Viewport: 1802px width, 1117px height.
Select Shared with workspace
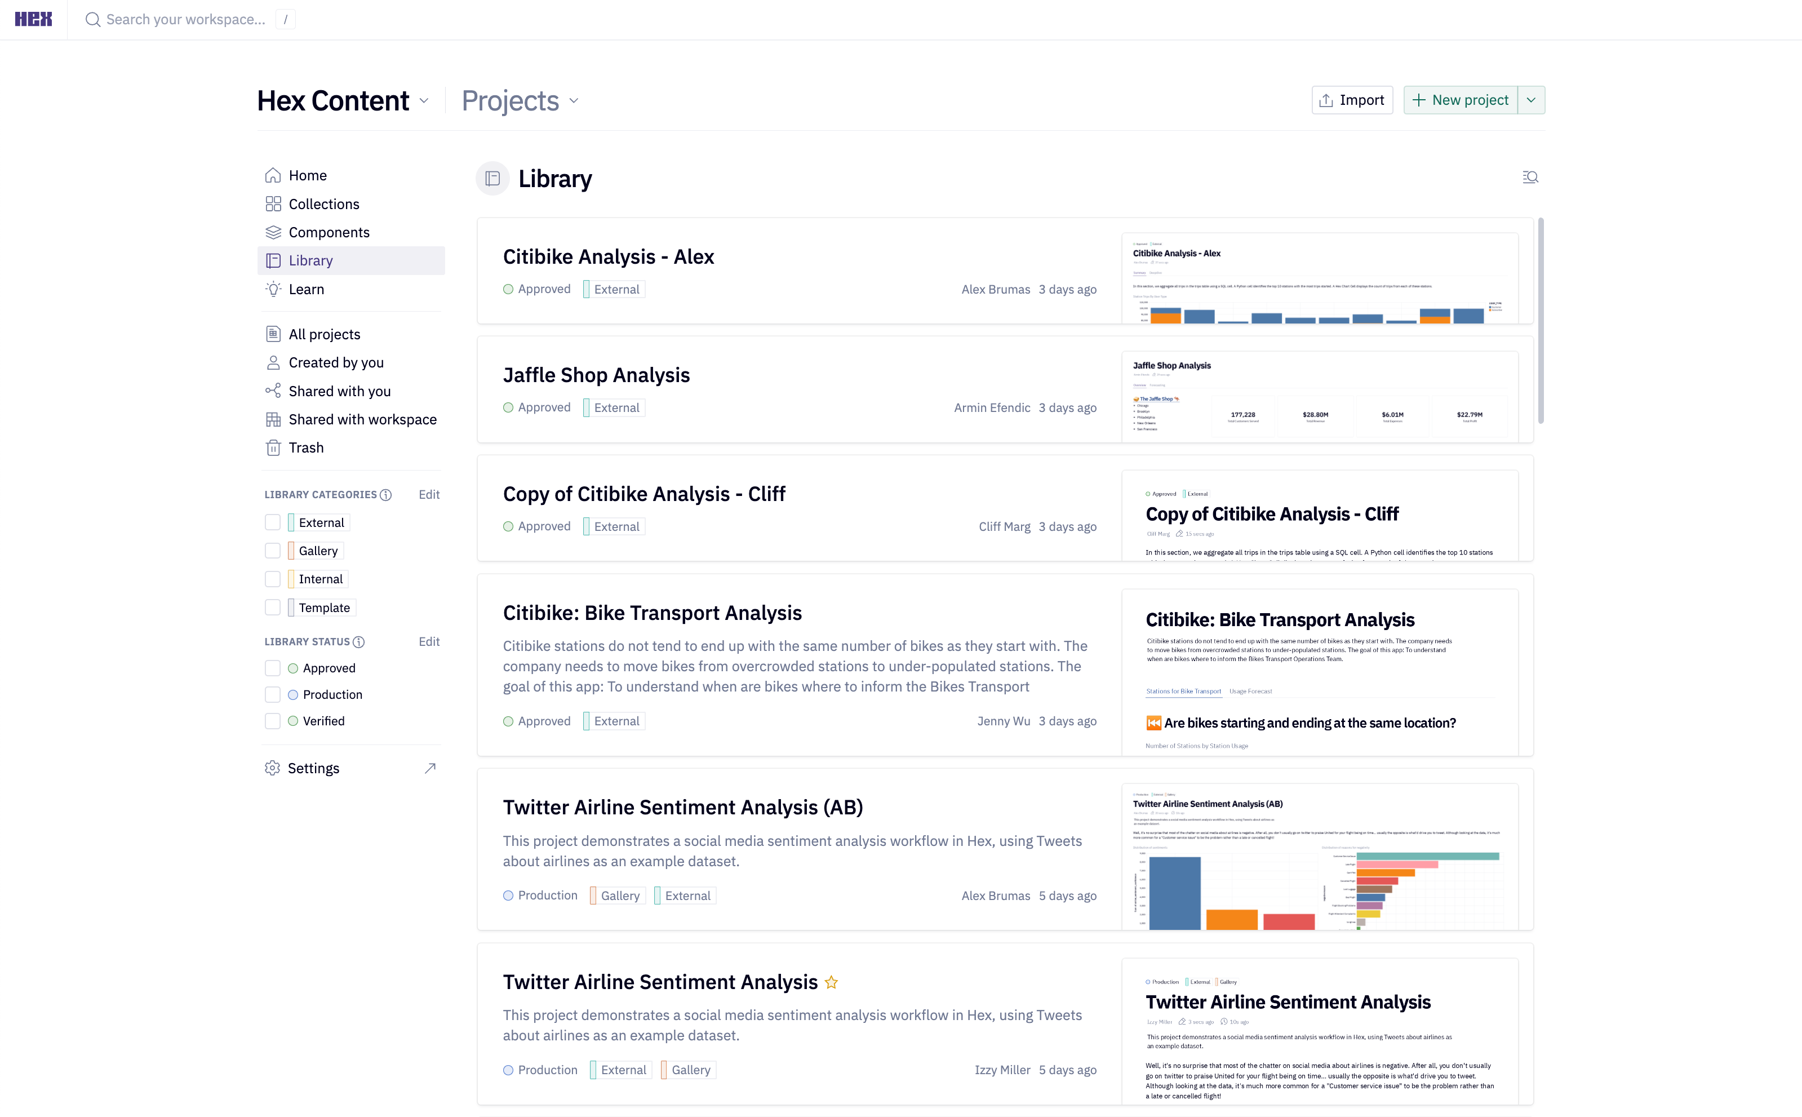pos(362,420)
